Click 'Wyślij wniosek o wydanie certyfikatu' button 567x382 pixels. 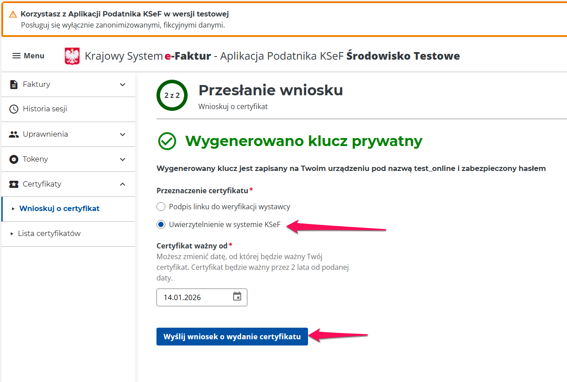[x=232, y=337]
